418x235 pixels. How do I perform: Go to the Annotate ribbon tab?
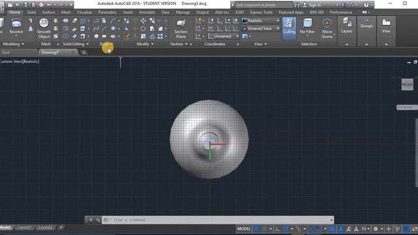147,12
